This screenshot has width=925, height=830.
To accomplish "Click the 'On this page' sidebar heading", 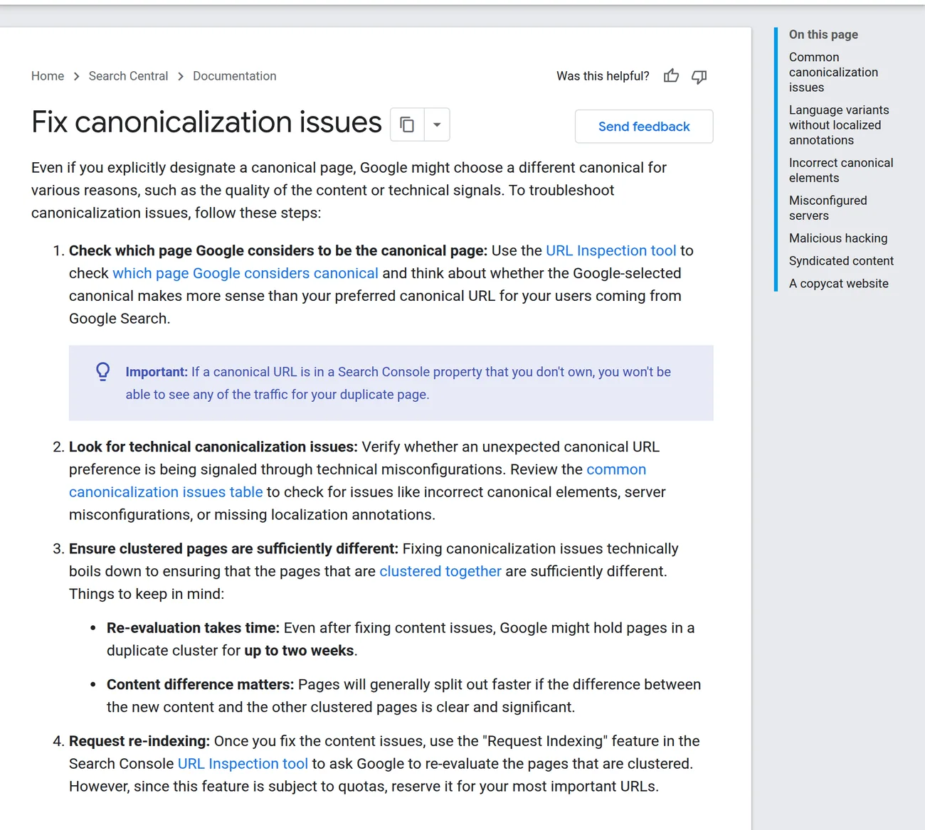I will click(x=823, y=35).
